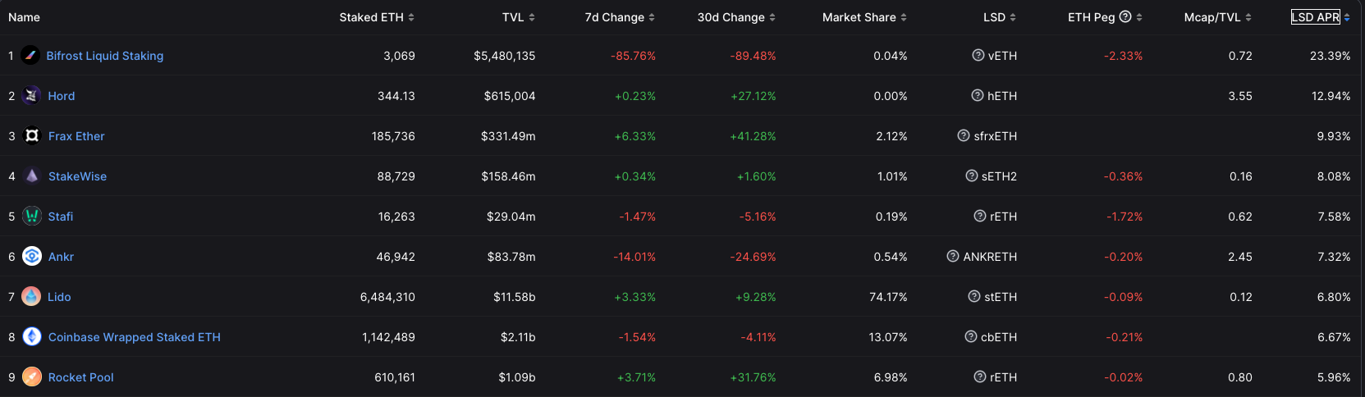Image resolution: width=1365 pixels, height=397 pixels.
Task: Click the help icon beside vETH
Action: (x=978, y=56)
